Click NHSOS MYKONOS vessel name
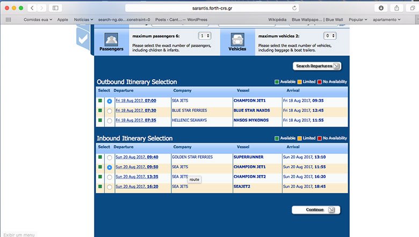The height and width of the screenshot is (237, 419). click(251, 120)
